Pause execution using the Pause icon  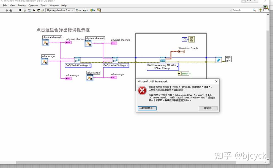tap(20, 10)
